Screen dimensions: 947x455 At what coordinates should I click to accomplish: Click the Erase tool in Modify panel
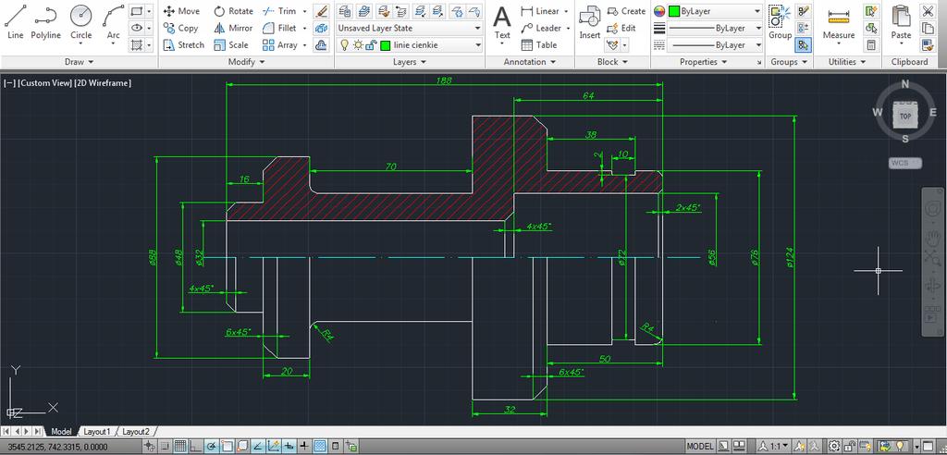[322, 11]
